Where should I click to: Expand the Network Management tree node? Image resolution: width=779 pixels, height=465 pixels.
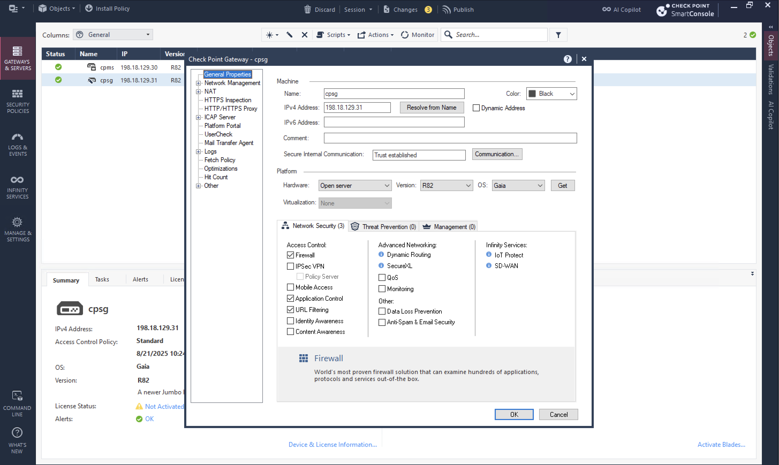click(x=198, y=83)
